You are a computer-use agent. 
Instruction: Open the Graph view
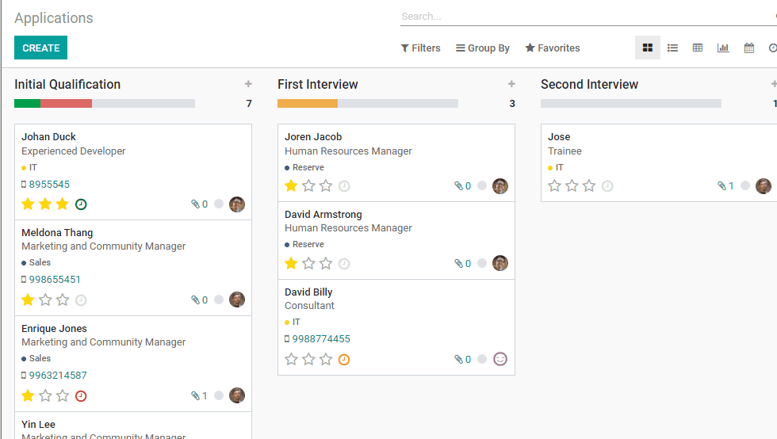tap(723, 48)
